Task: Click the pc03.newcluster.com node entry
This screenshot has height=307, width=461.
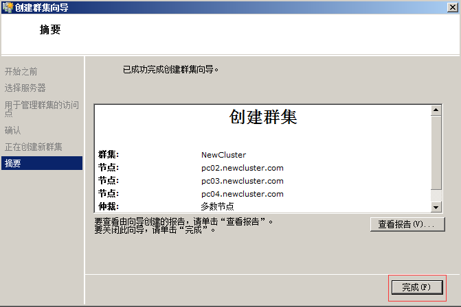Action: pyautogui.click(x=242, y=181)
